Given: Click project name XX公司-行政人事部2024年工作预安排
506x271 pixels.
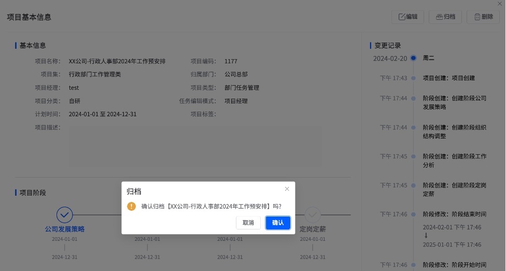Looking at the screenshot, I should click(x=117, y=61).
